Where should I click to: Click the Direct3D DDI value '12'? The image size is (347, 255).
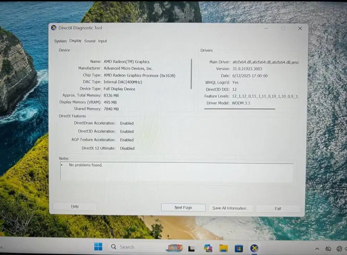[x=234, y=89]
